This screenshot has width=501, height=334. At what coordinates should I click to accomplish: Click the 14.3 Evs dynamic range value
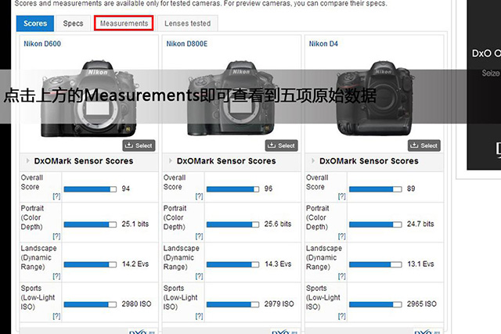[278, 264]
